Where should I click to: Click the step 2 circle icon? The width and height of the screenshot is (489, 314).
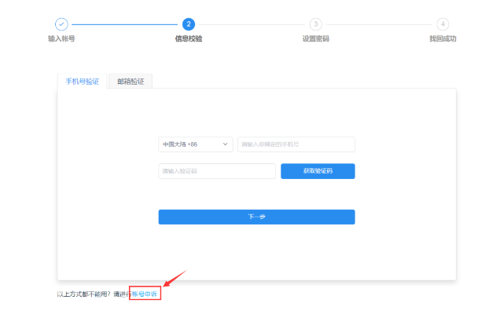pyautogui.click(x=189, y=24)
